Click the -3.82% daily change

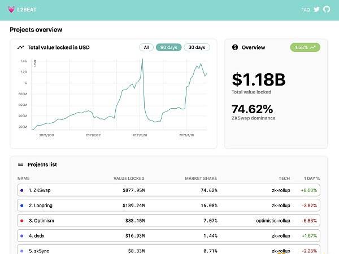point(309,206)
